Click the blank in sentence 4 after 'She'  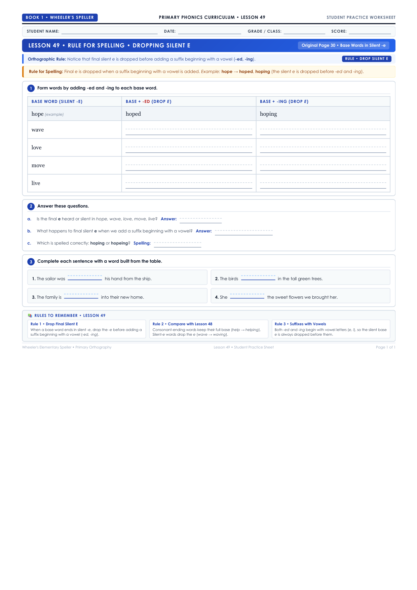247,297
